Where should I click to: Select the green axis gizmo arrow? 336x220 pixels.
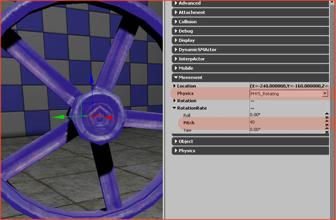(58, 117)
